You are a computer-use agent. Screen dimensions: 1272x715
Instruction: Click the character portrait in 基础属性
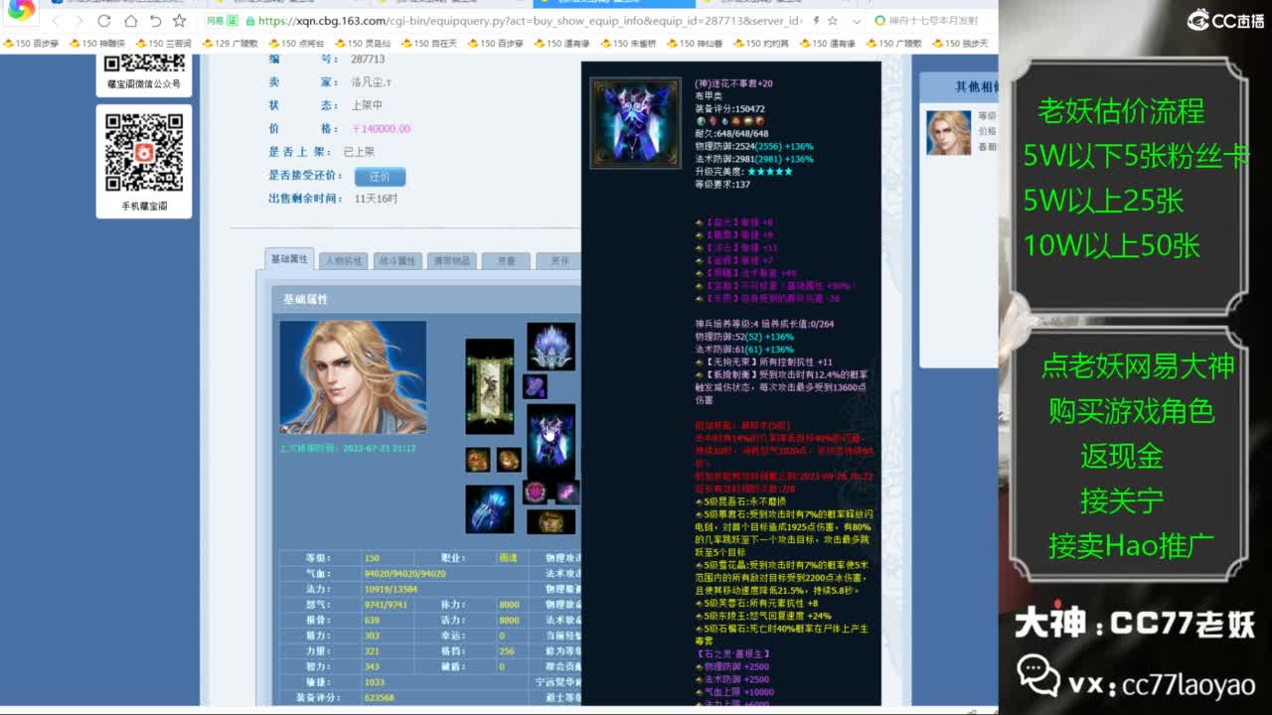[353, 377]
